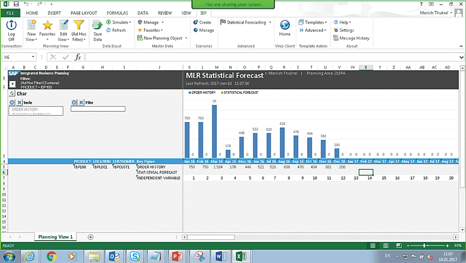Click the Redo arrow icon
The image size is (466, 263).
[x=39, y=4]
